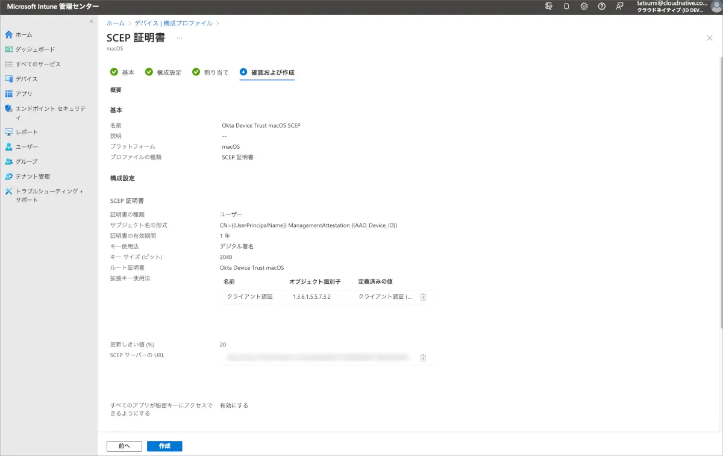The width and height of the screenshot is (723, 456).
Task: Close the SCEP 証明書 pane
Action: point(709,38)
